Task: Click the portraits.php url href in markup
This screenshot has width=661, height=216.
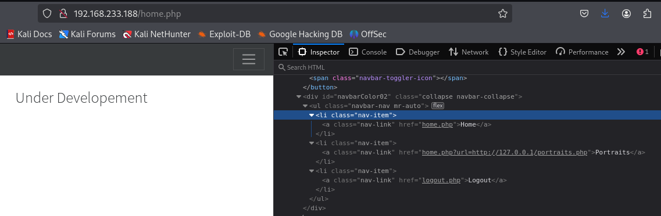Action: (x=505, y=152)
